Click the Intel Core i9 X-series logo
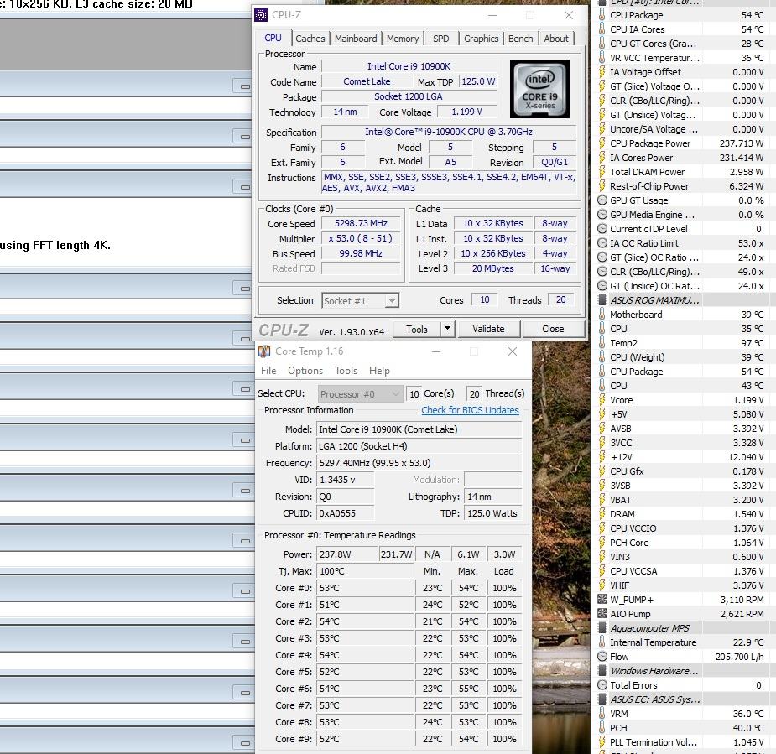This screenshot has width=776, height=754. [539, 89]
